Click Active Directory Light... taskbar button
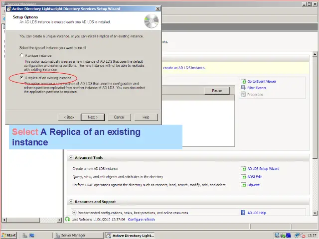The width and height of the screenshot is (319, 239). (x=130, y=236)
